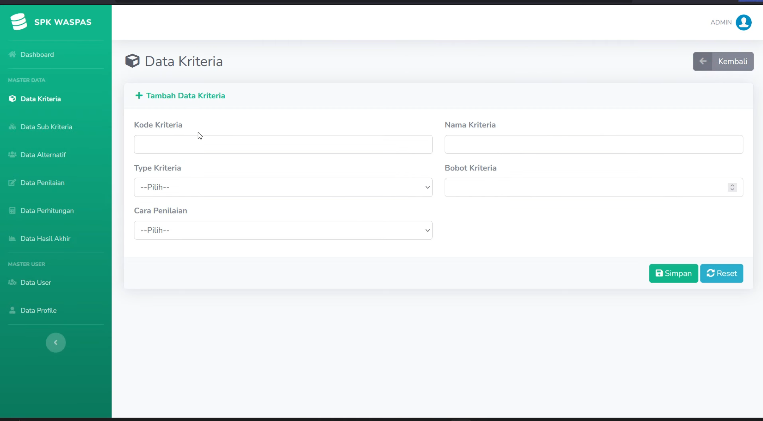Click the Bobot Kriteria stepper arrows
This screenshot has width=763, height=421.
pyautogui.click(x=732, y=187)
